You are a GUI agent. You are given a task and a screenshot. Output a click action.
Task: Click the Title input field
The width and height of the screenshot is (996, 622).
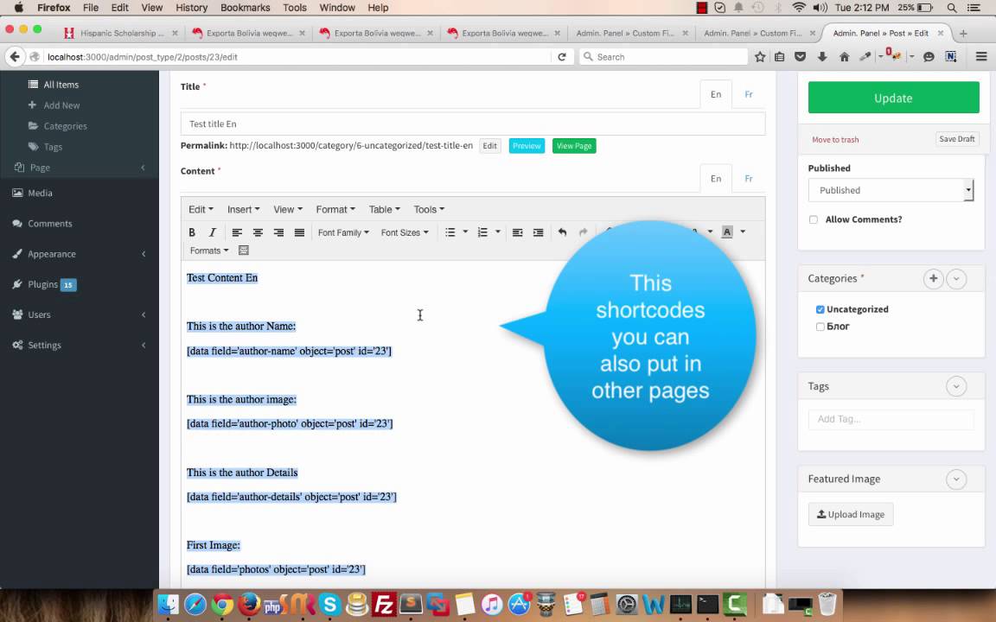pos(473,124)
